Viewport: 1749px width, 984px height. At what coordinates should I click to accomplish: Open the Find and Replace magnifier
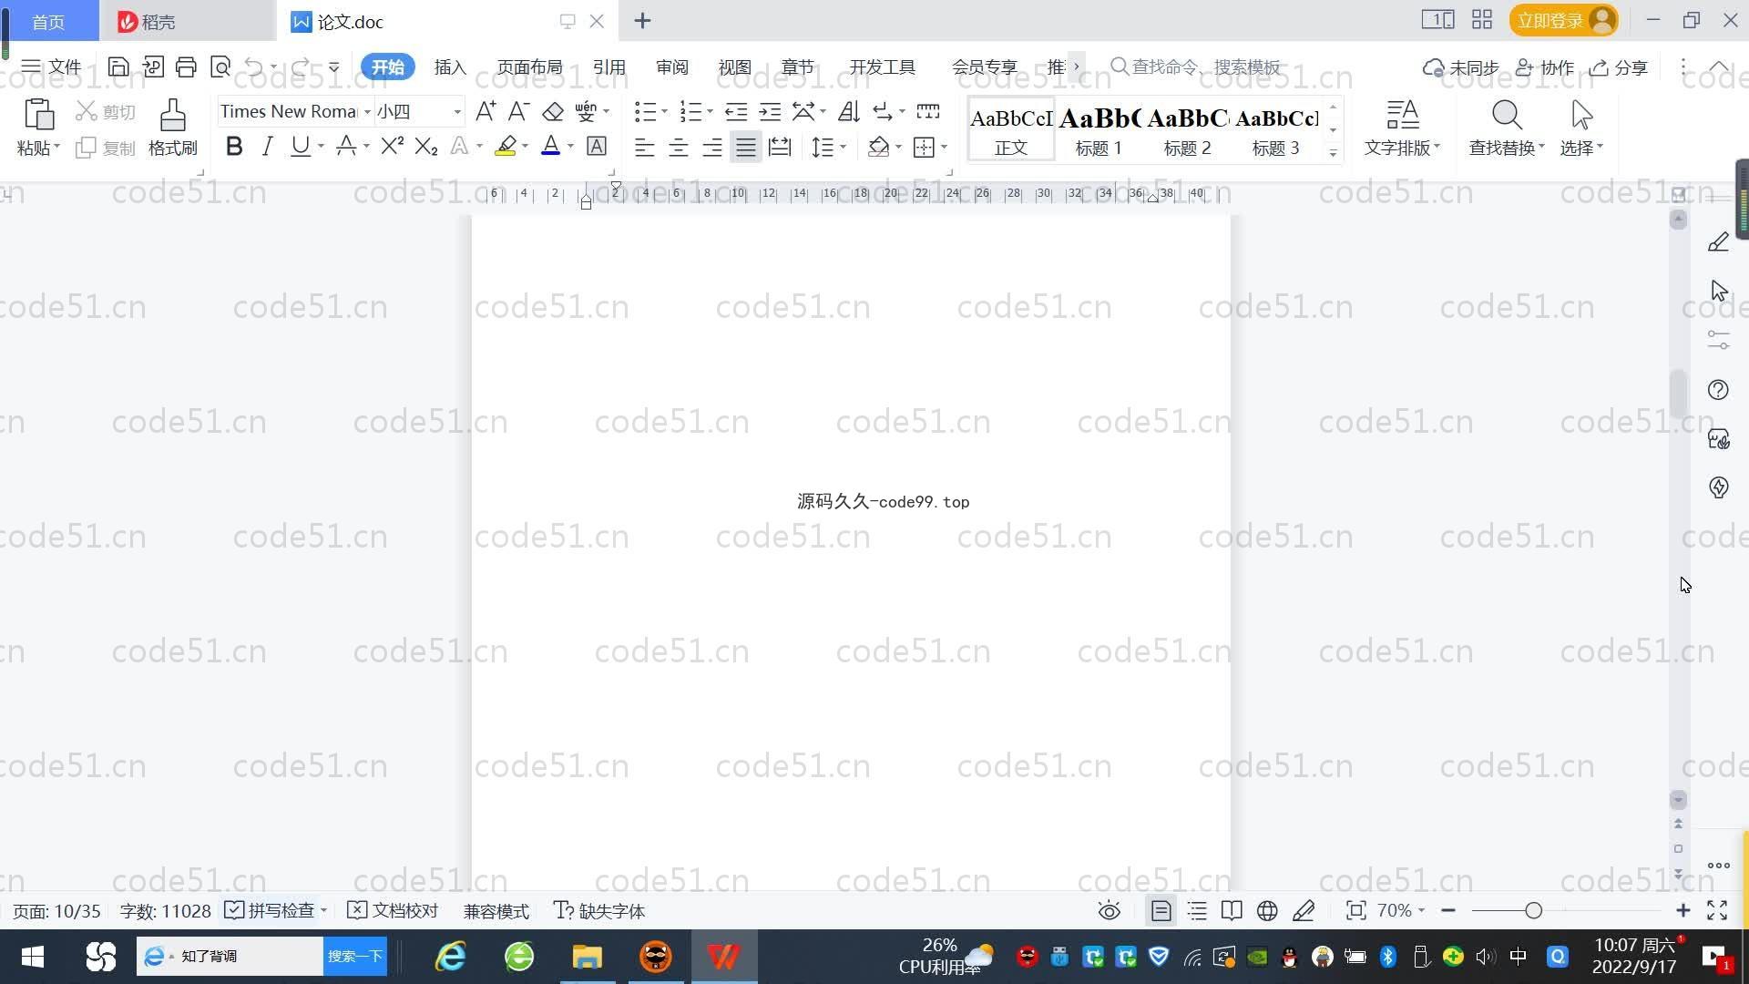[1507, 115]
